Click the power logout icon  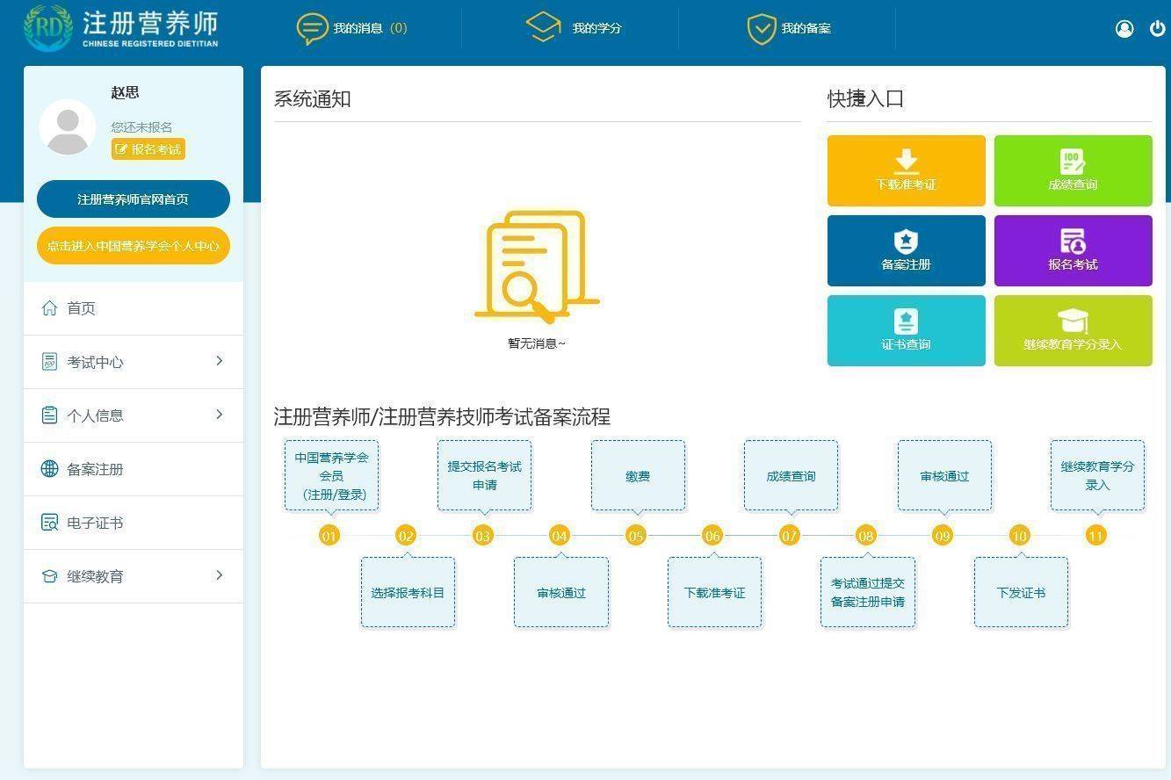[x=1157, y=28]
